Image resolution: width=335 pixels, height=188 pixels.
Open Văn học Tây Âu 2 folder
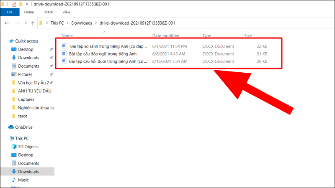click(33, 82)
